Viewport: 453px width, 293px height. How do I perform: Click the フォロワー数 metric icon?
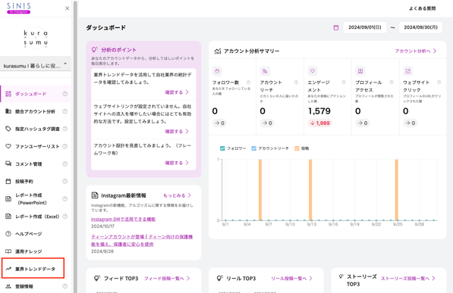pyautogui.click(x=217, y=71)
